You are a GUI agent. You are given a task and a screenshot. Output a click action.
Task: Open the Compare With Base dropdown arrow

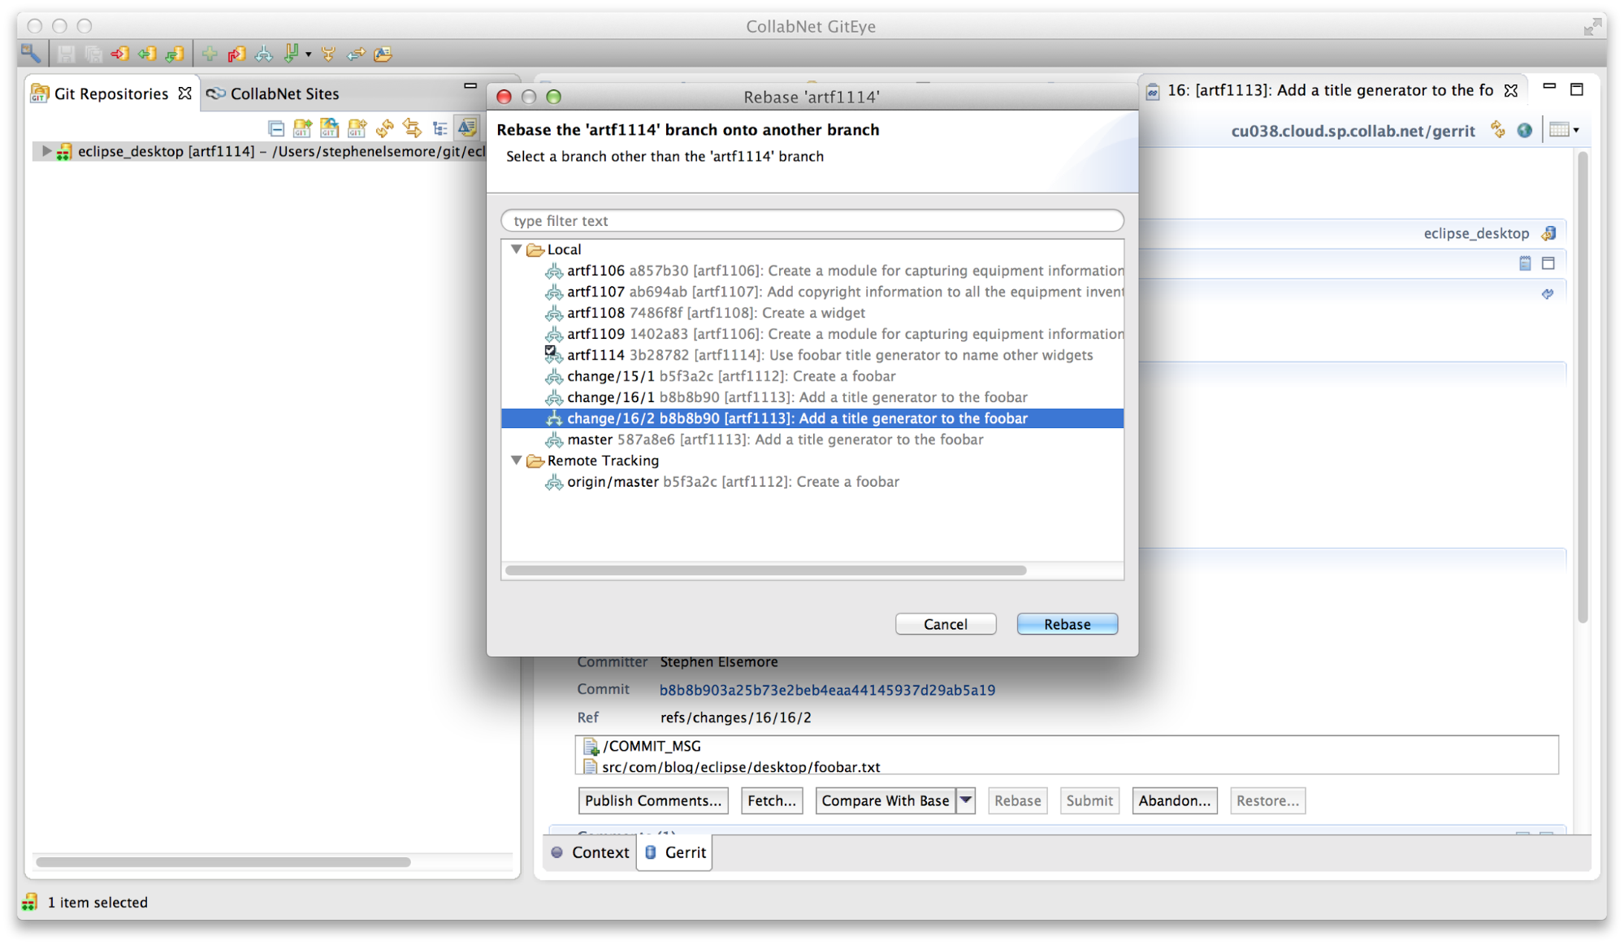(965, 800)
